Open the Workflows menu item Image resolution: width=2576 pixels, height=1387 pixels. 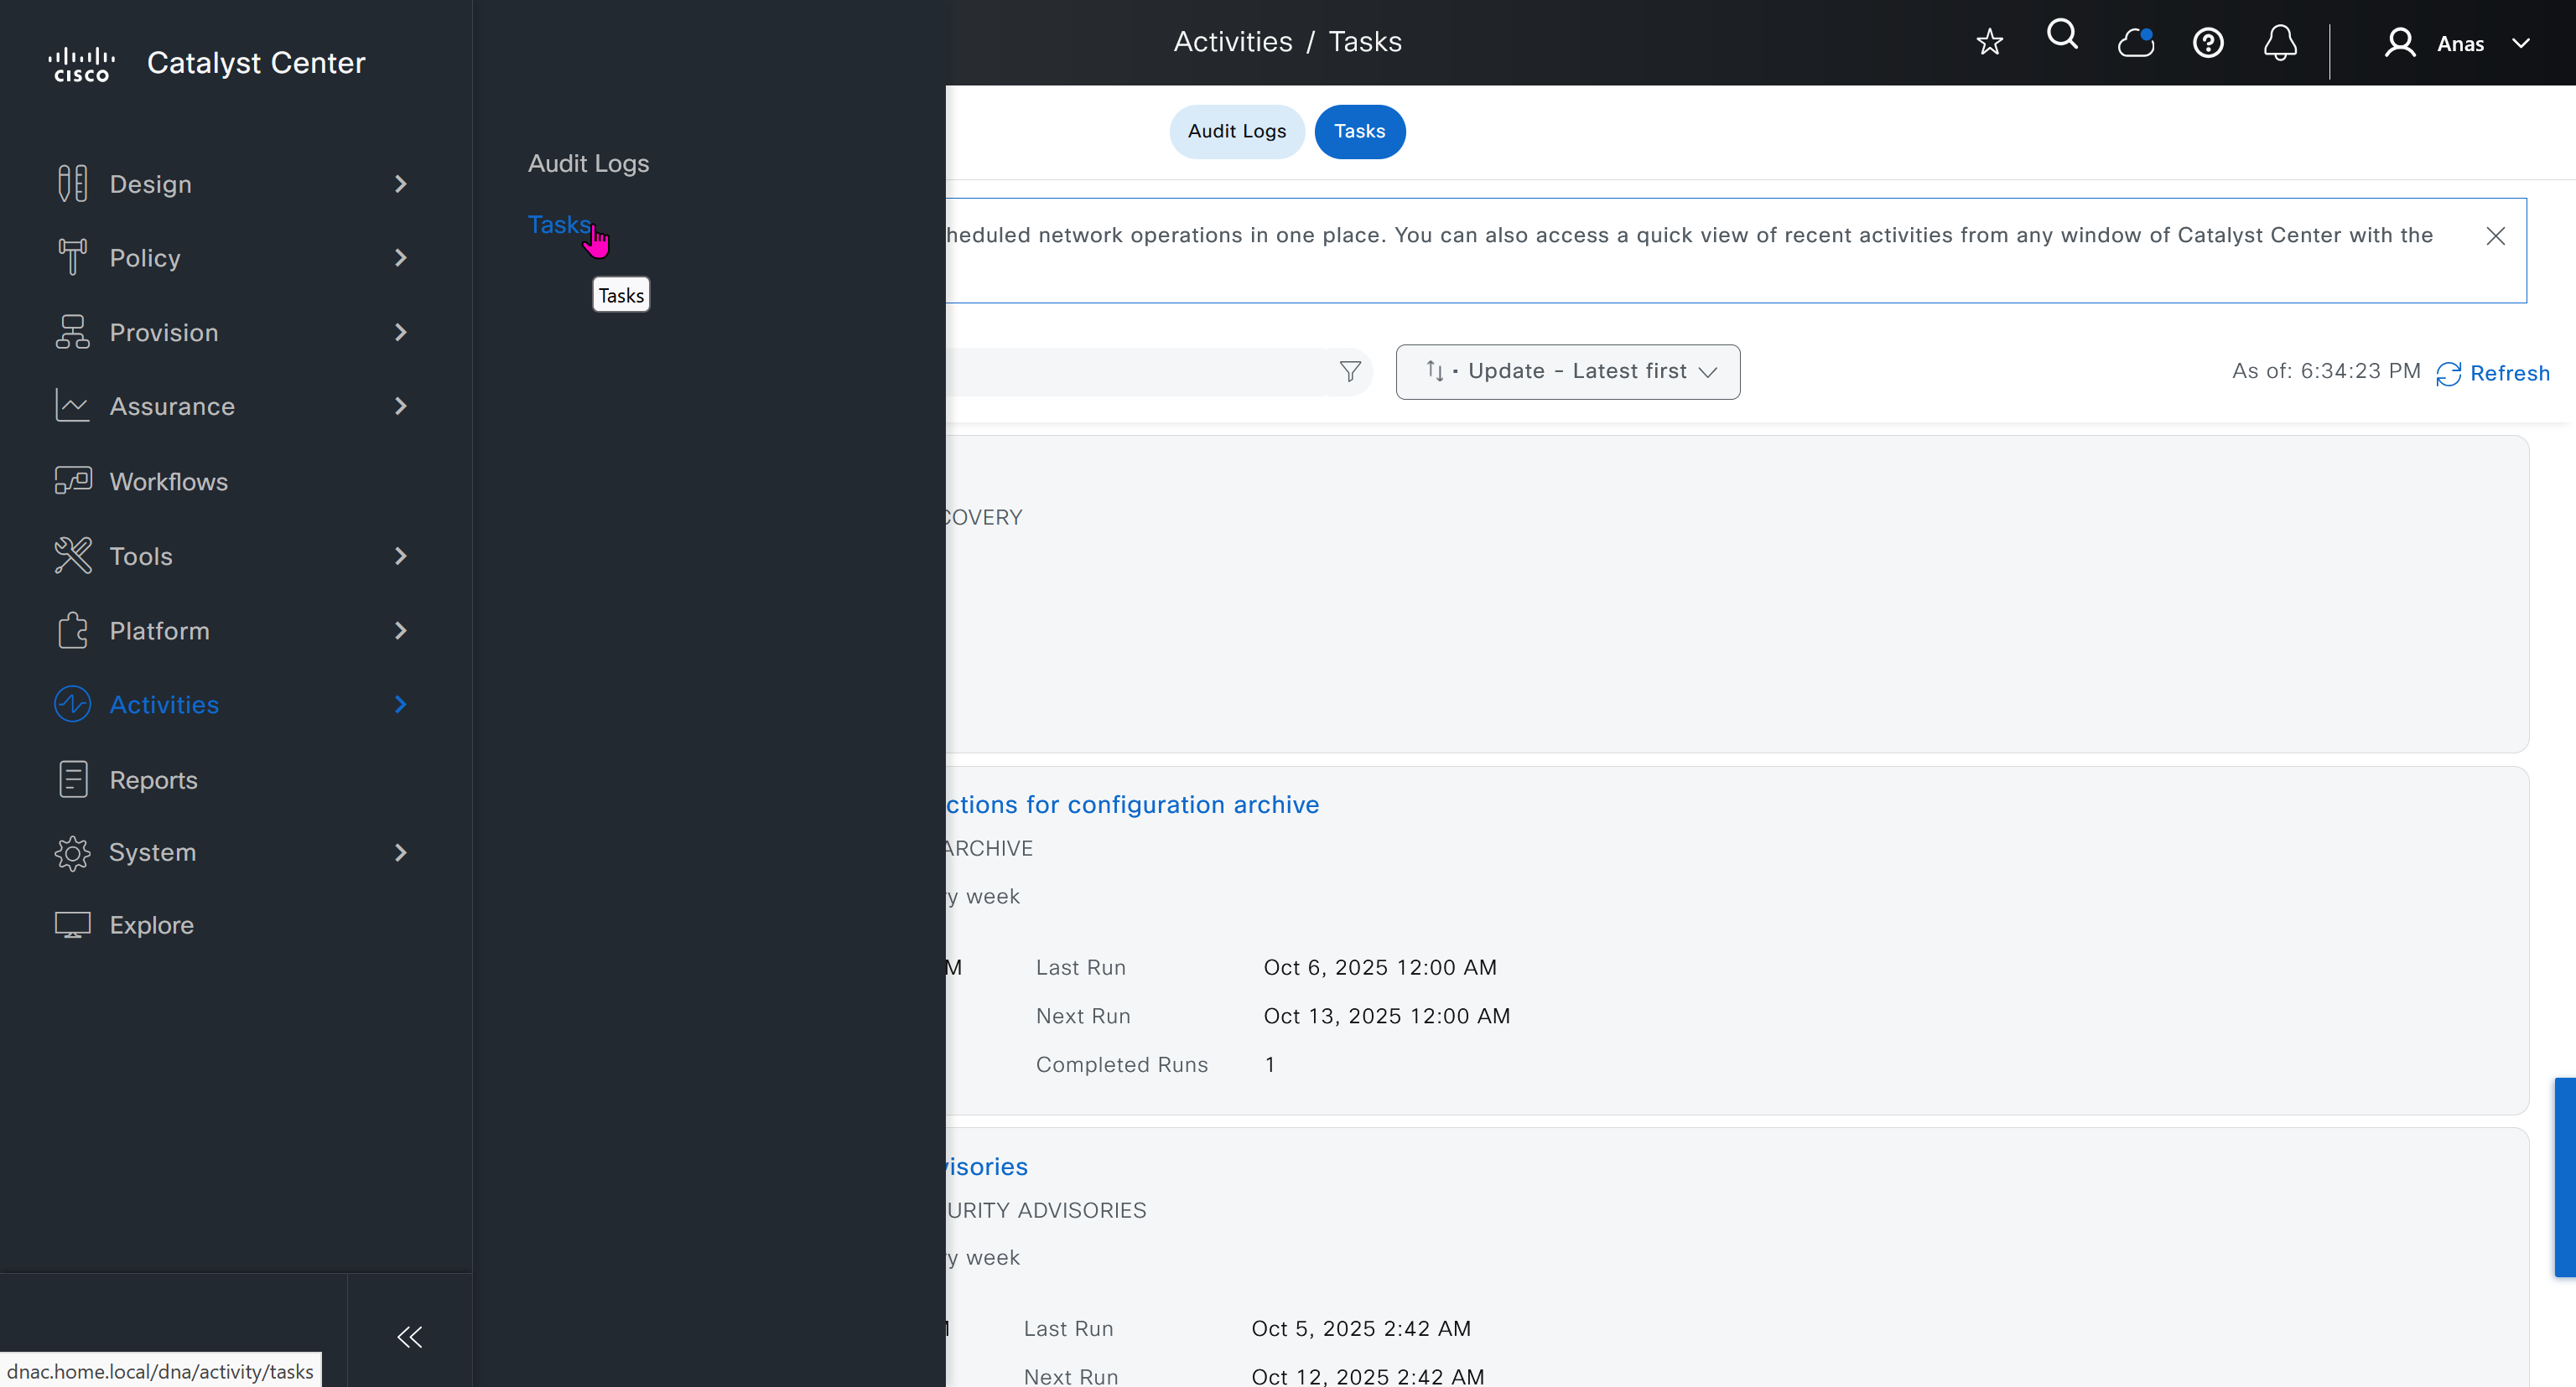click(168, 482)
